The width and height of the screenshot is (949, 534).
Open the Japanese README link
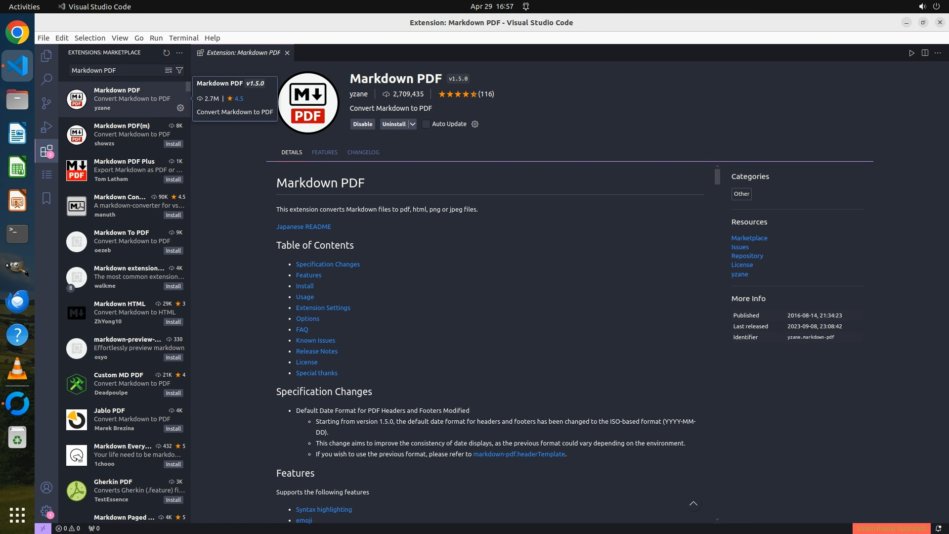303,226
